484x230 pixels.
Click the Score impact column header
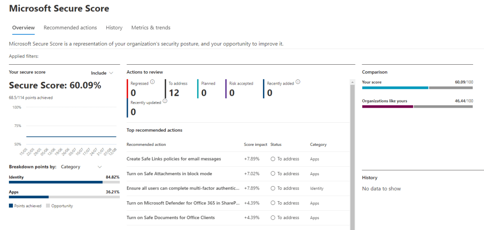pos(255,145)
